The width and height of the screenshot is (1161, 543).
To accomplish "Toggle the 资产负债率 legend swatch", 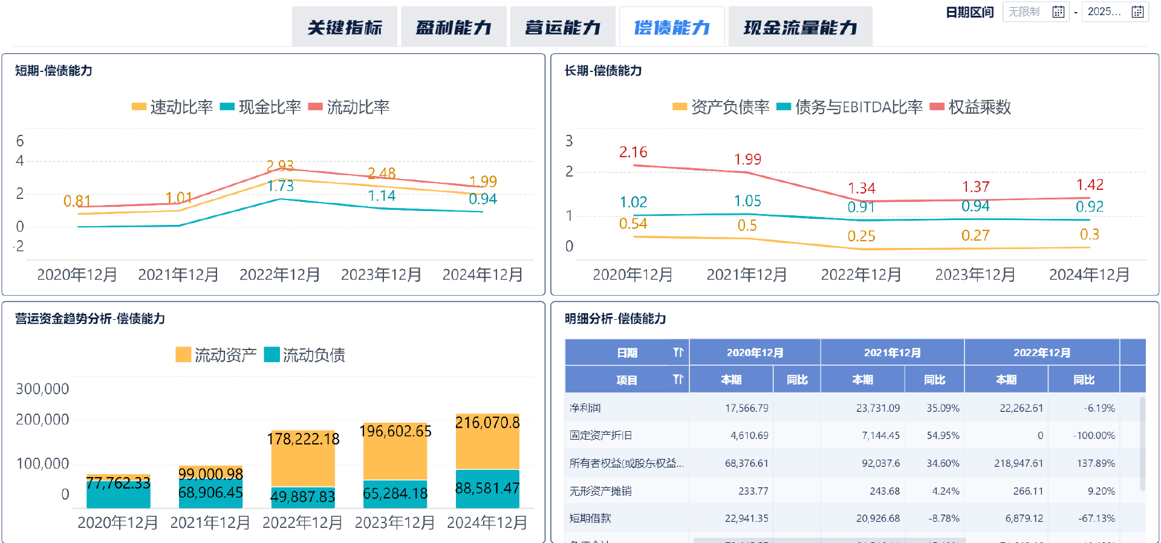I will tap(680, 107).
